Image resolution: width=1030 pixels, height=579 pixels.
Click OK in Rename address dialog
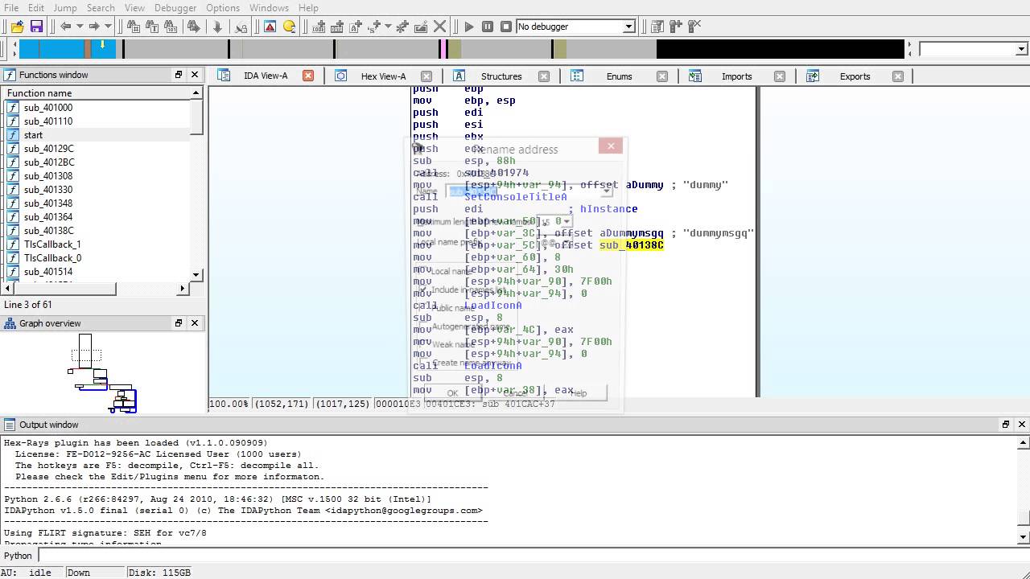[x=452, y=393]
